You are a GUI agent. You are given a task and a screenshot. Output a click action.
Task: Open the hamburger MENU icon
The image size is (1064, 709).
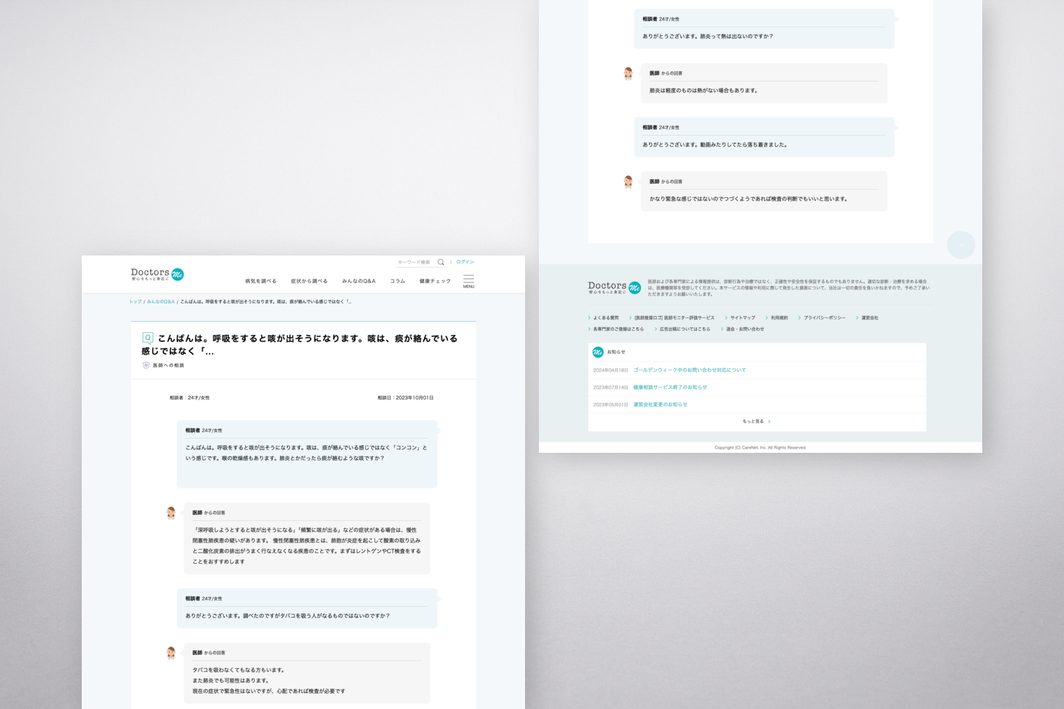point(469,281)
